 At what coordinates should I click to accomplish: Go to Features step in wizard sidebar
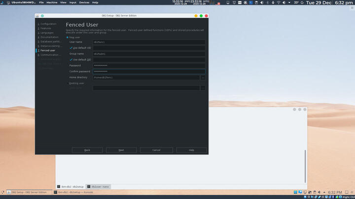(x=44, y=28)
